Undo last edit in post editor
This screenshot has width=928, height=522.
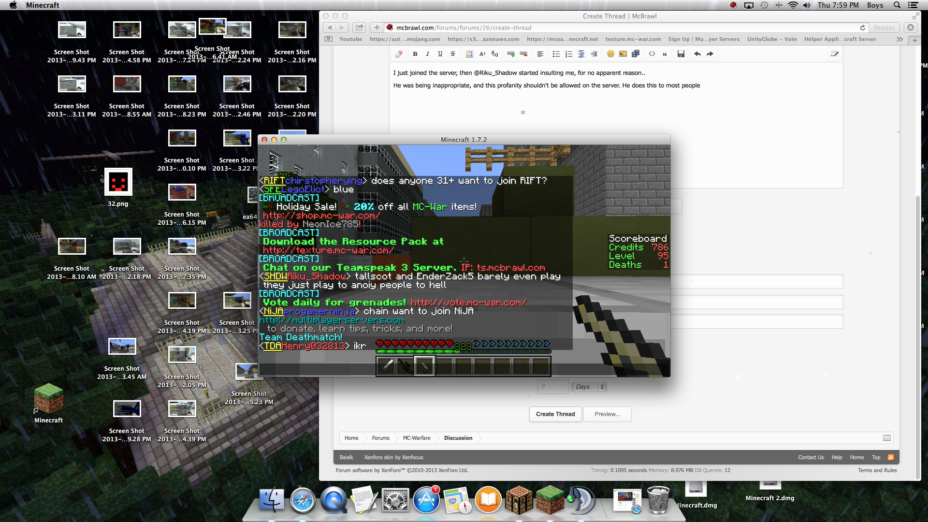(697, 54)
